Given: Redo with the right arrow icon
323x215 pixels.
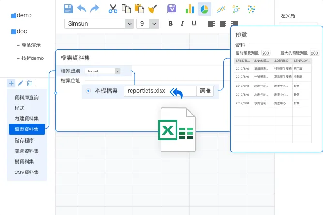Looking at the screenshot, I should pyautogui.click(x=95, y=9).
